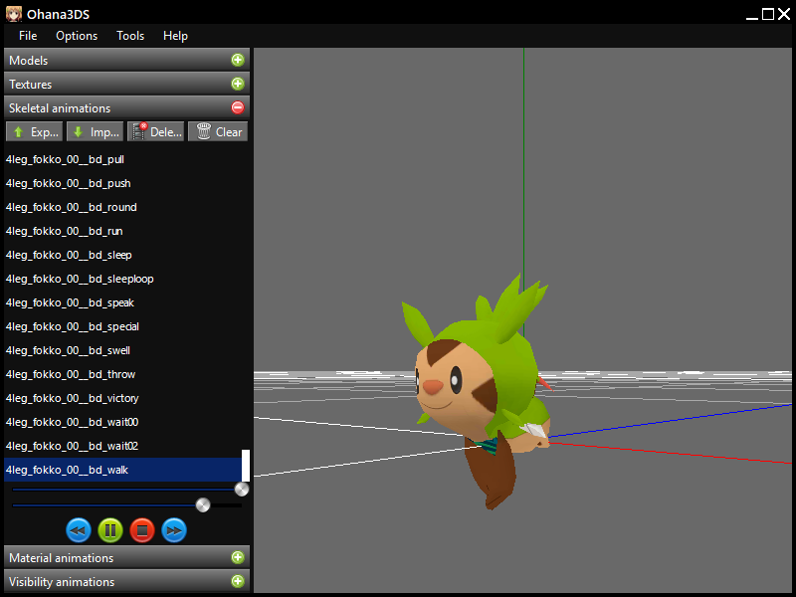Open the File menu

[28, 36]
